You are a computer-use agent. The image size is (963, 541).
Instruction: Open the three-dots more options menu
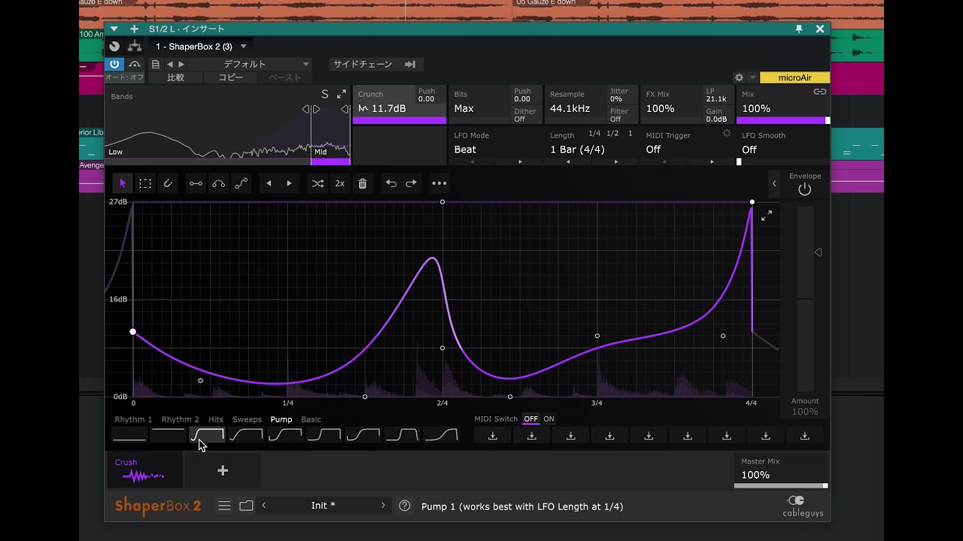point(439,183)
